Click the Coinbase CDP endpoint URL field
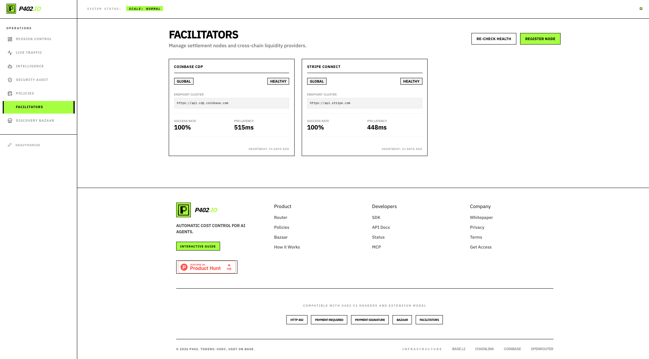Image resolution: width=649 pixels, height=359 pixels. [231, 103]
